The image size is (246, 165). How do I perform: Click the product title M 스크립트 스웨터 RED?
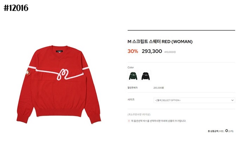(160, 42)
